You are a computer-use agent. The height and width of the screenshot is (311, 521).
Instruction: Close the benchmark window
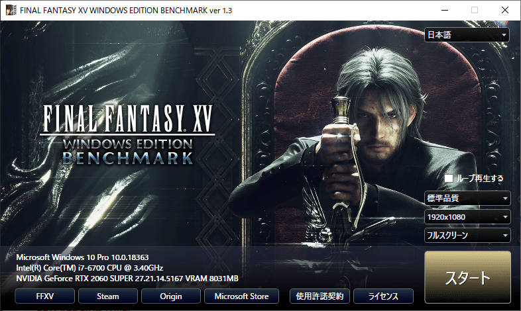505,10
